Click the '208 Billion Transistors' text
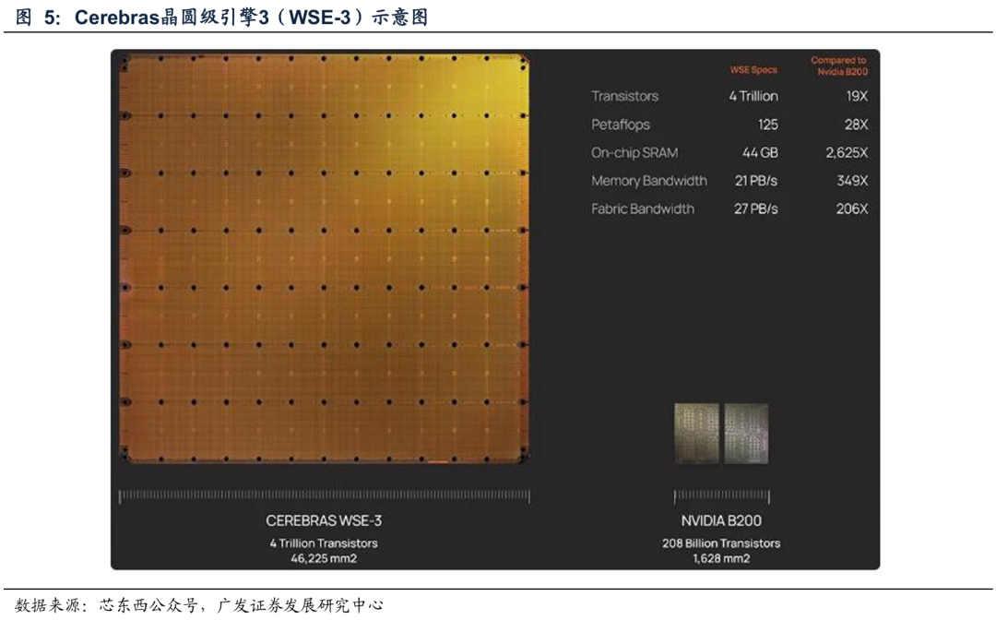 (x=720, y=543)
